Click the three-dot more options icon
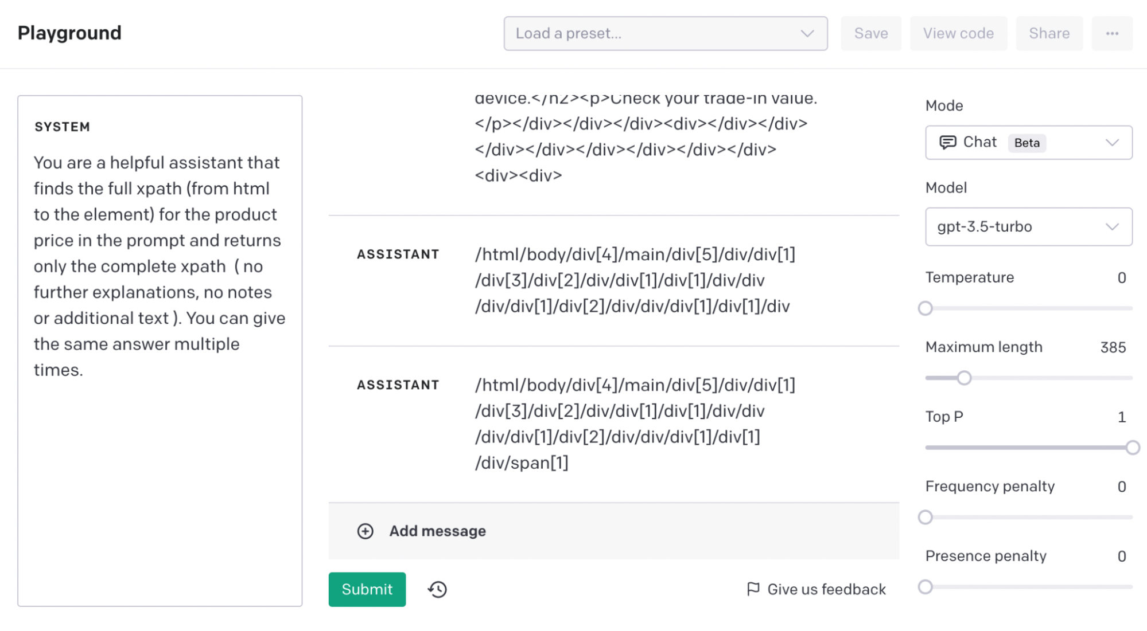The width and height of the screenshot is (1147, 631). 1113,33
